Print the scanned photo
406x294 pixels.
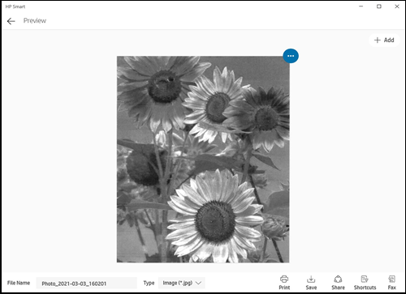coord(284,283)
